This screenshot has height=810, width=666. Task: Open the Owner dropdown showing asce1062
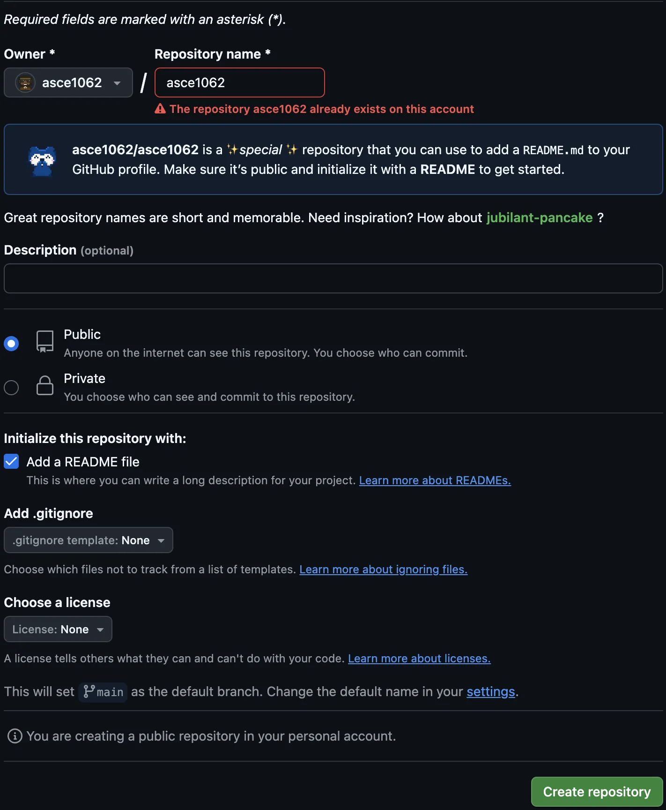[x=68, y=82]
